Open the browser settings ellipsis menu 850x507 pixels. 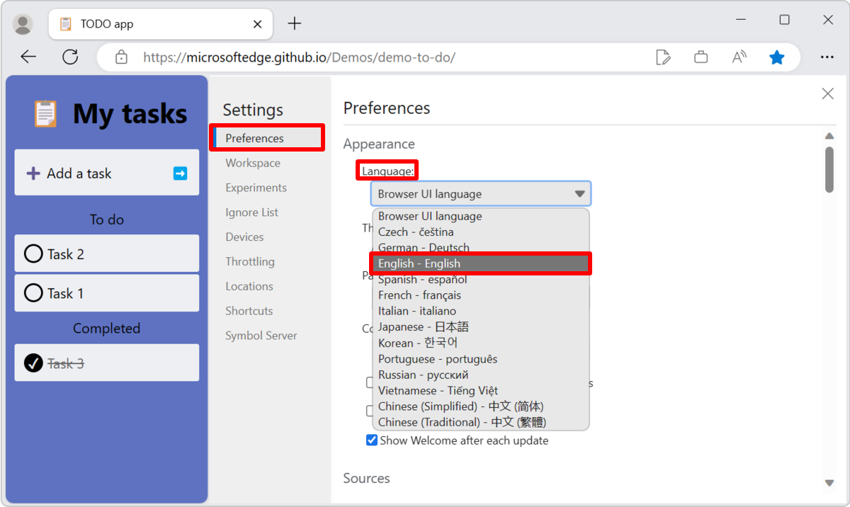click(827, 57)
